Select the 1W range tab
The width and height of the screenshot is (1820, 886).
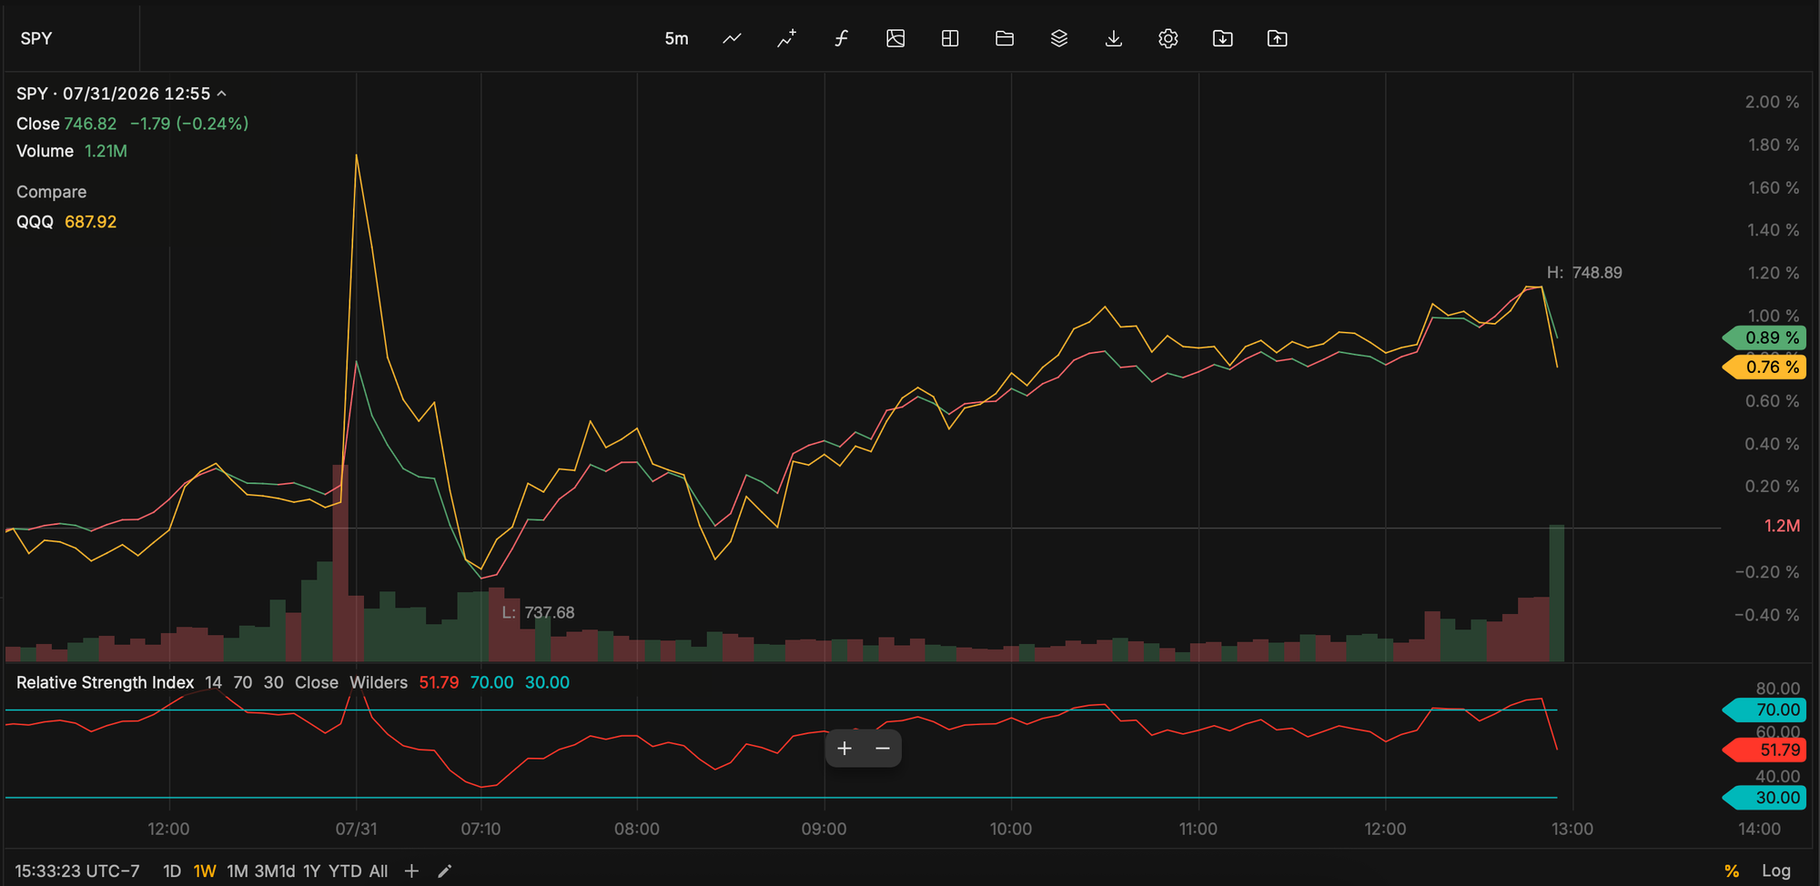point(205,871)
